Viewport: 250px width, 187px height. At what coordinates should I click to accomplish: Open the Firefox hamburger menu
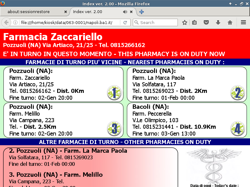click(243, 22)
